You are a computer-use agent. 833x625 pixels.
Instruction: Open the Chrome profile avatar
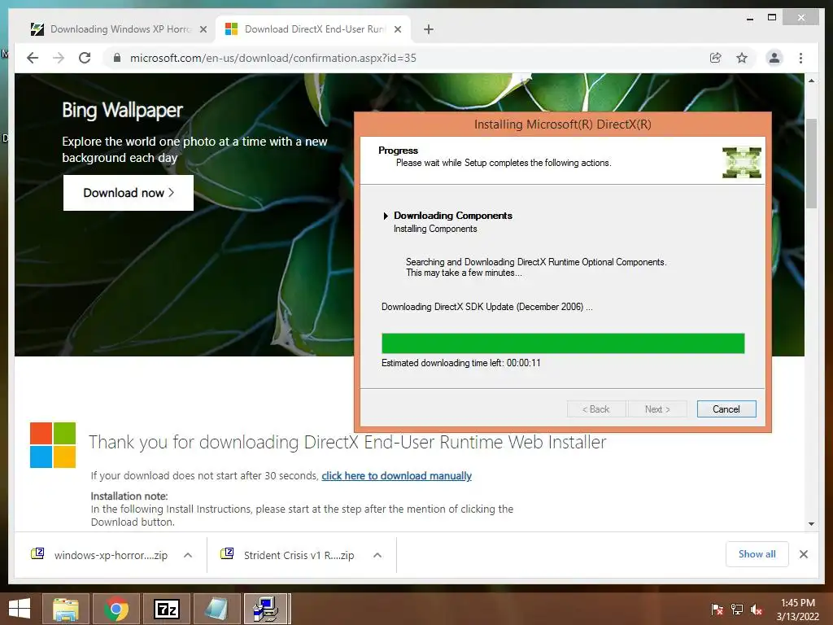click(774, 58)
